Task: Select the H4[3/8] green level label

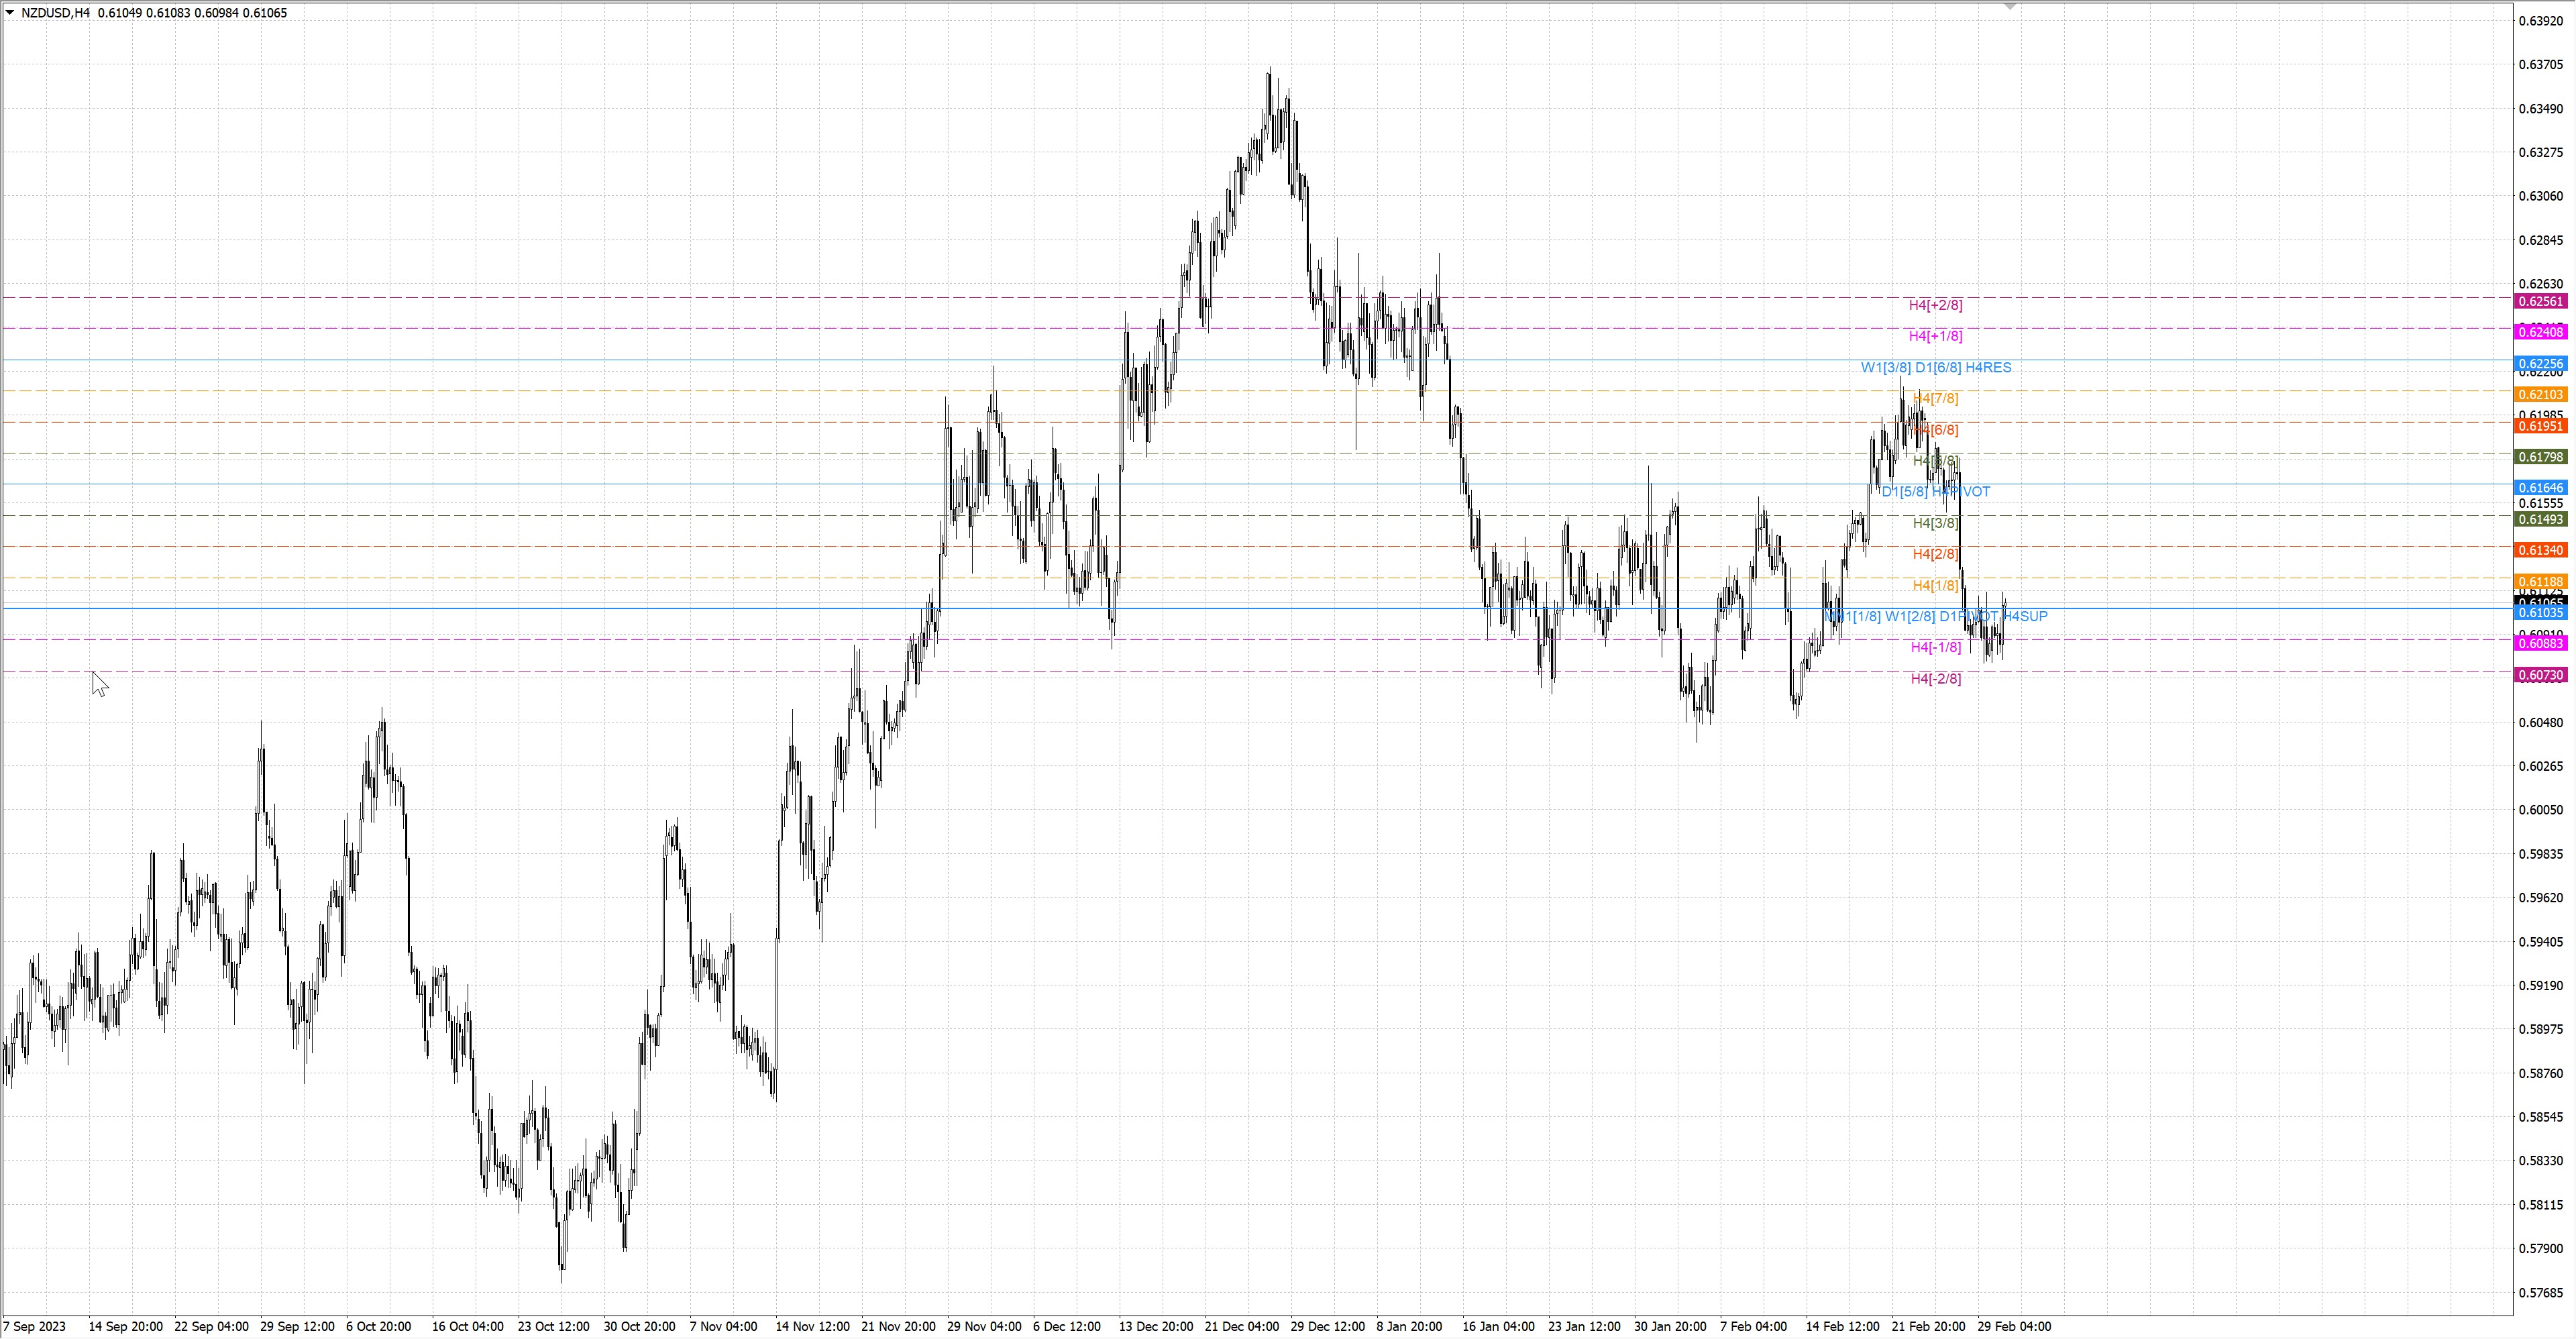Action: 1935,523
